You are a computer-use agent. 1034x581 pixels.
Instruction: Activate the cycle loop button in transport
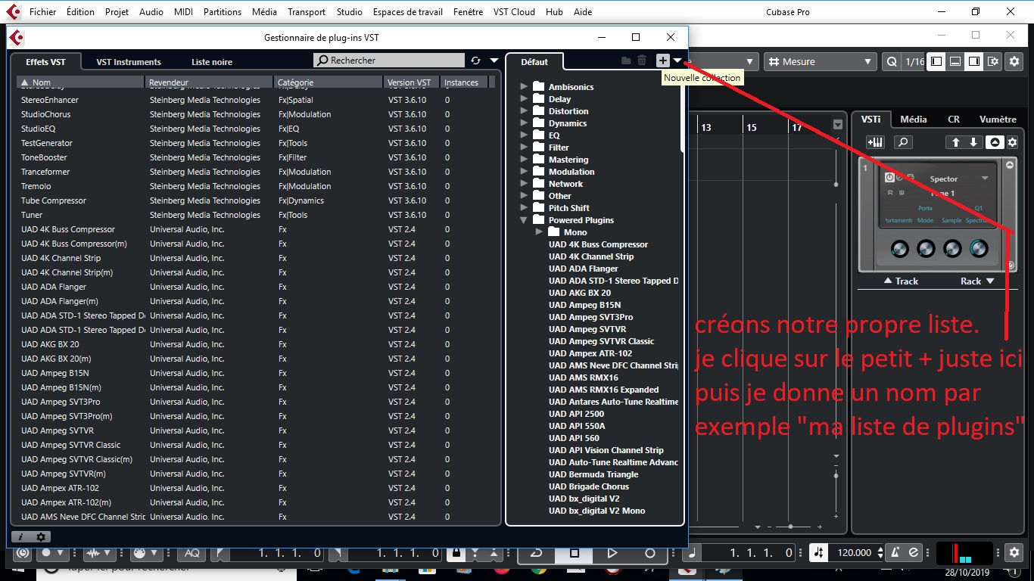point(536,553)
